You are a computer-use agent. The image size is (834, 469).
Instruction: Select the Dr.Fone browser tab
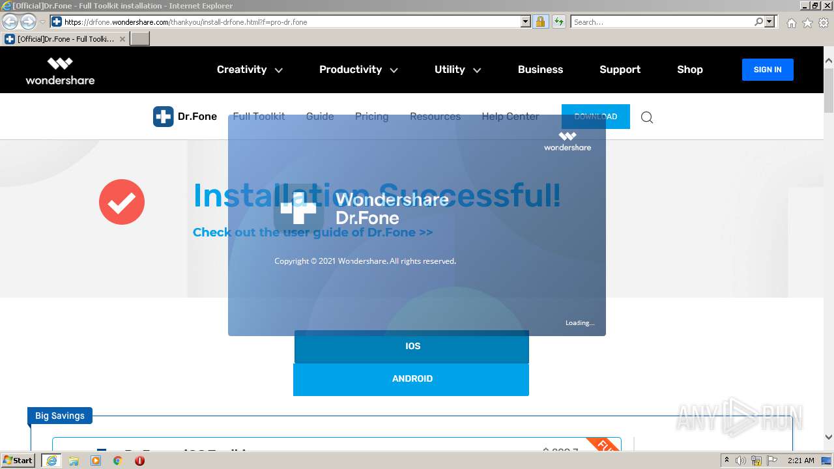tap(64, 39)
